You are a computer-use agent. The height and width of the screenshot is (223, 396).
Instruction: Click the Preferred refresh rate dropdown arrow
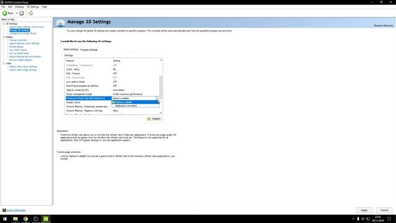coord(157,98)
